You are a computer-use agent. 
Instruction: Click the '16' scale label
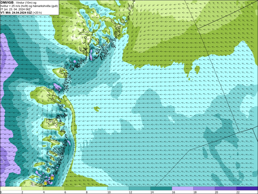click(173, 192)
